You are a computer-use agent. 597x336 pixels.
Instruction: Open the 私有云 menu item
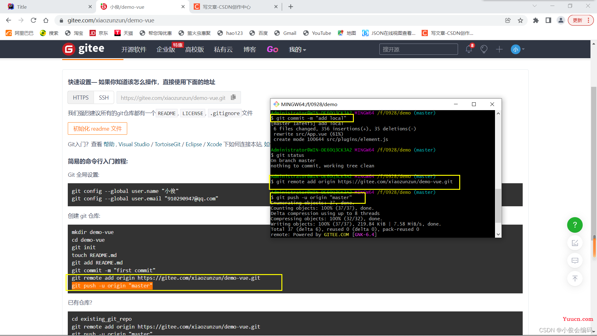(223, 49)
